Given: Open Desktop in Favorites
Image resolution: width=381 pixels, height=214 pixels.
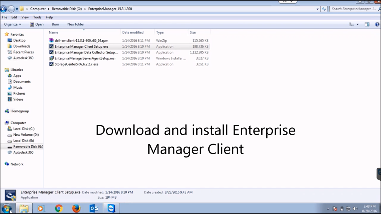Looking at the screenshot, I should (x=19, y=40).
